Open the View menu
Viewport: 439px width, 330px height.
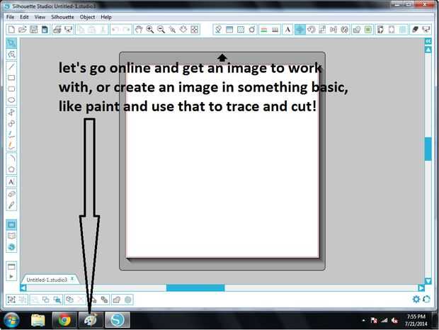40,17
